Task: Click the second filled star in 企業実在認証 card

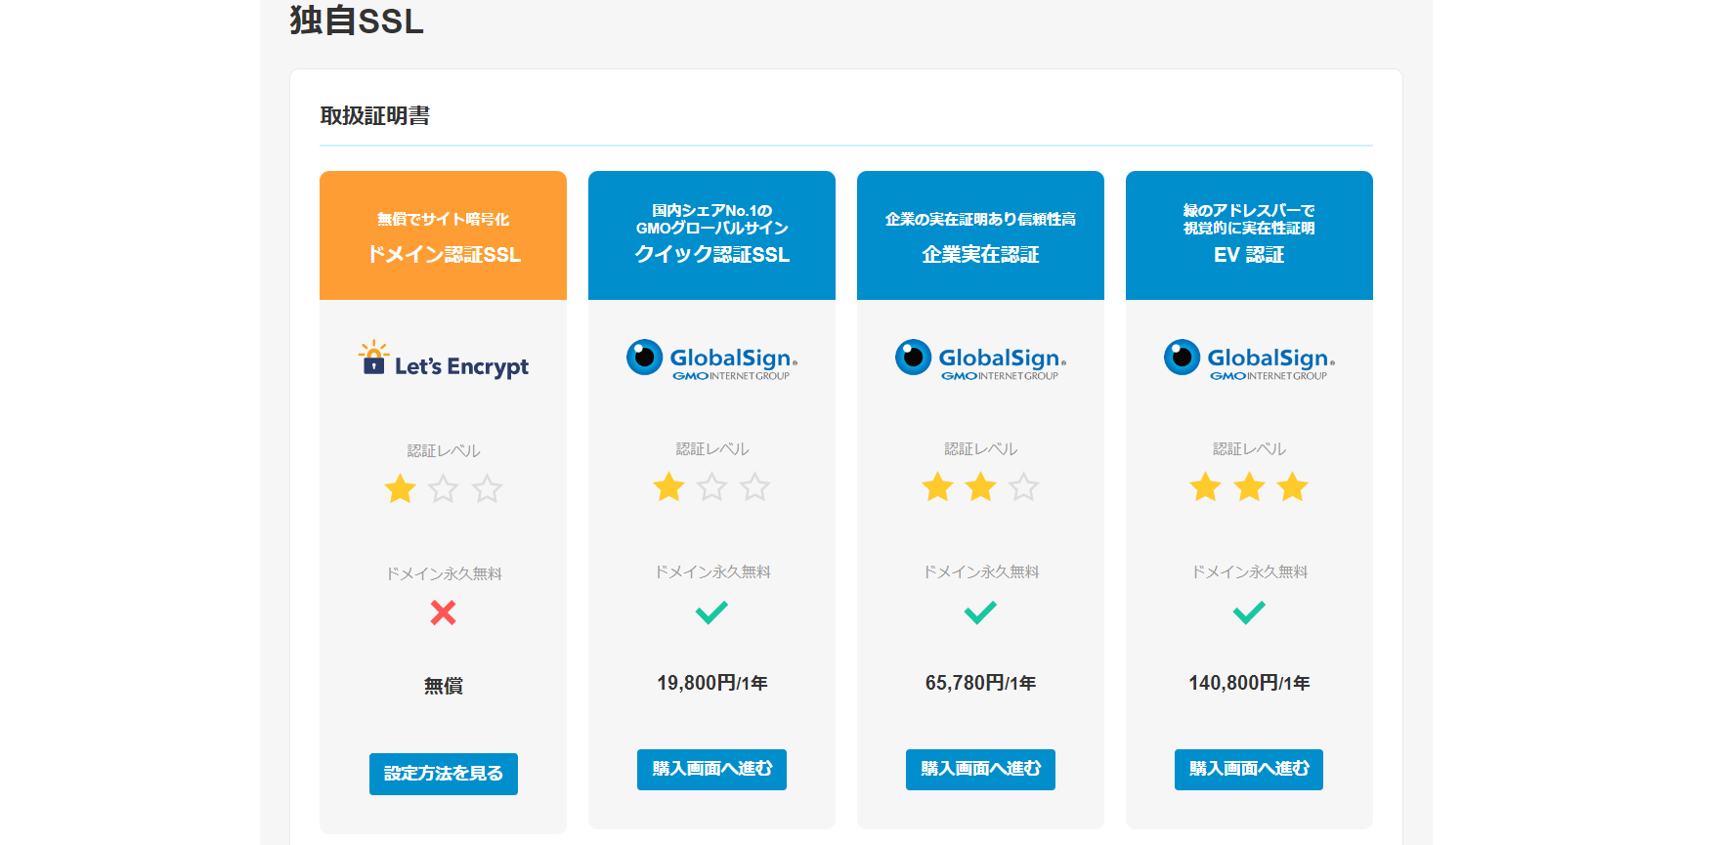Action: click(x=980, y=486)
